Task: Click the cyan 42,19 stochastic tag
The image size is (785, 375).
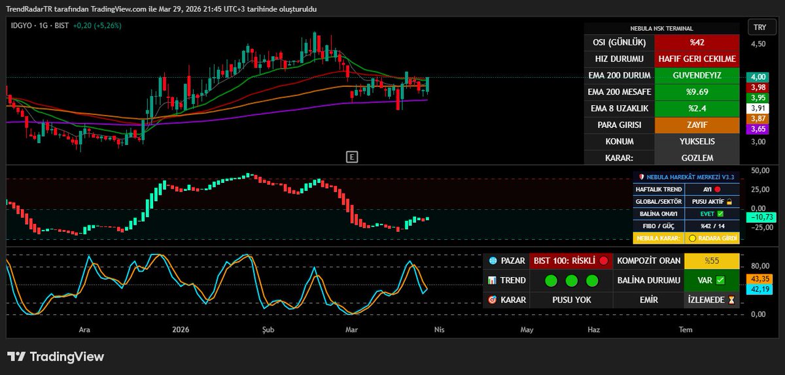Action: (x=759, y=289)
